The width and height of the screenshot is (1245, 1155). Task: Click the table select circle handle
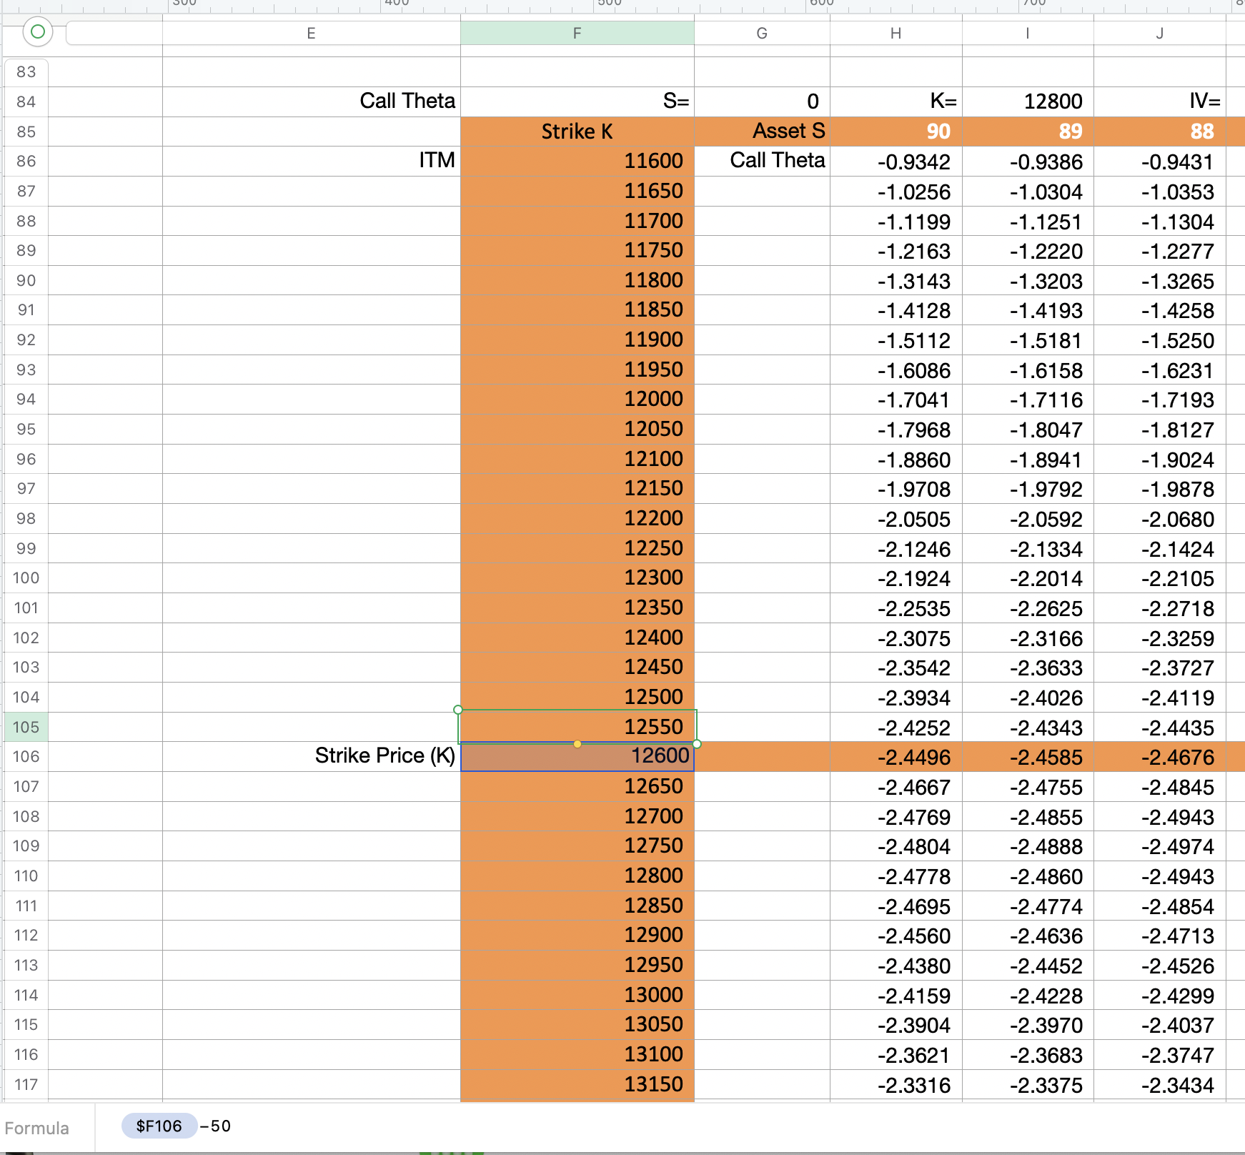click(x=38, y=31)
